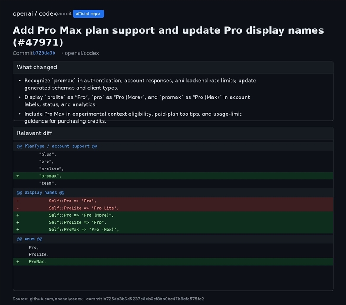Click added line Self::ProMax => "Pro (Max)"
The image size is (346, 305).
point(173,230)
